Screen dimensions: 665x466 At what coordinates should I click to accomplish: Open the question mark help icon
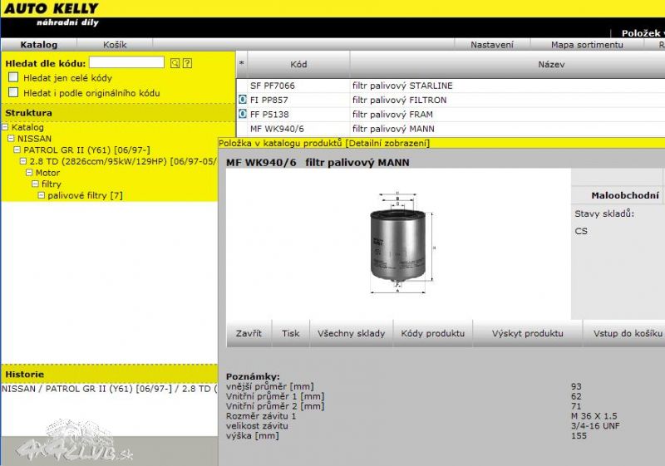tap(187, 63)
